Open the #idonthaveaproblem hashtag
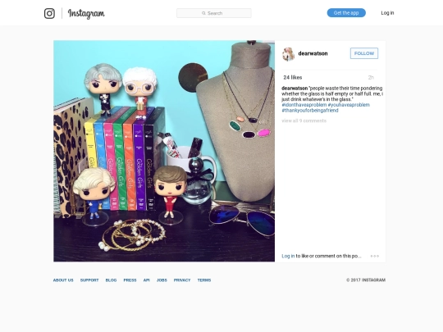 tap(304, 105)
